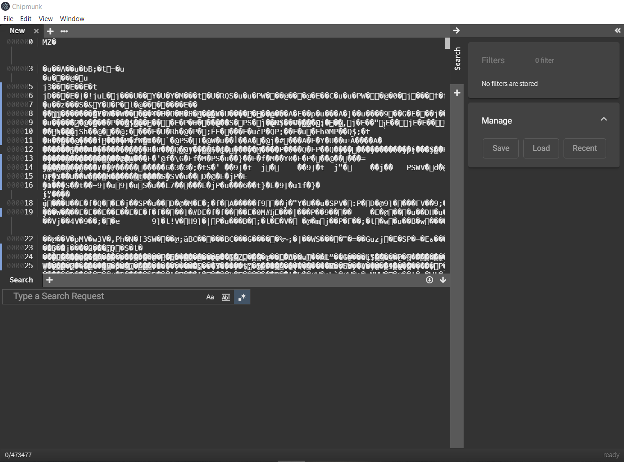The width and height of the screenshot is (624, 462).
Task: Close the New tab
Action: pyautogui.click(x=36, y=31)
